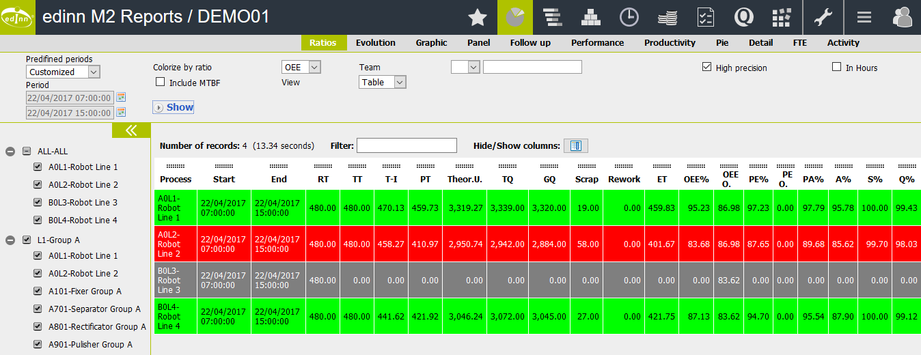
Task: Switch to the Performance tab
Action: click(598, 42)
